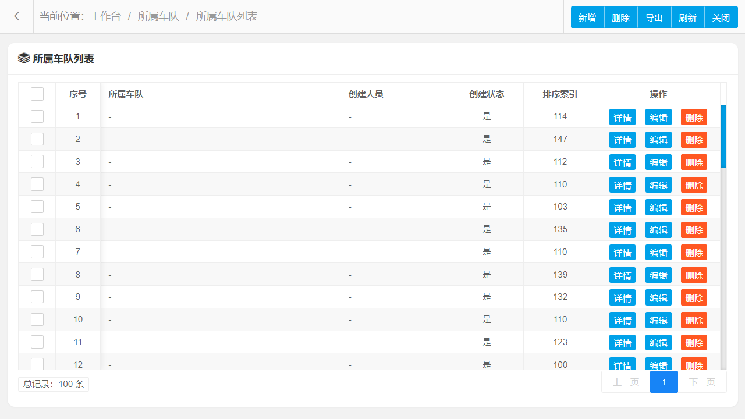745x419 pixels.
Task: View 详情 for row 3
Action: [x=622, y=162]
